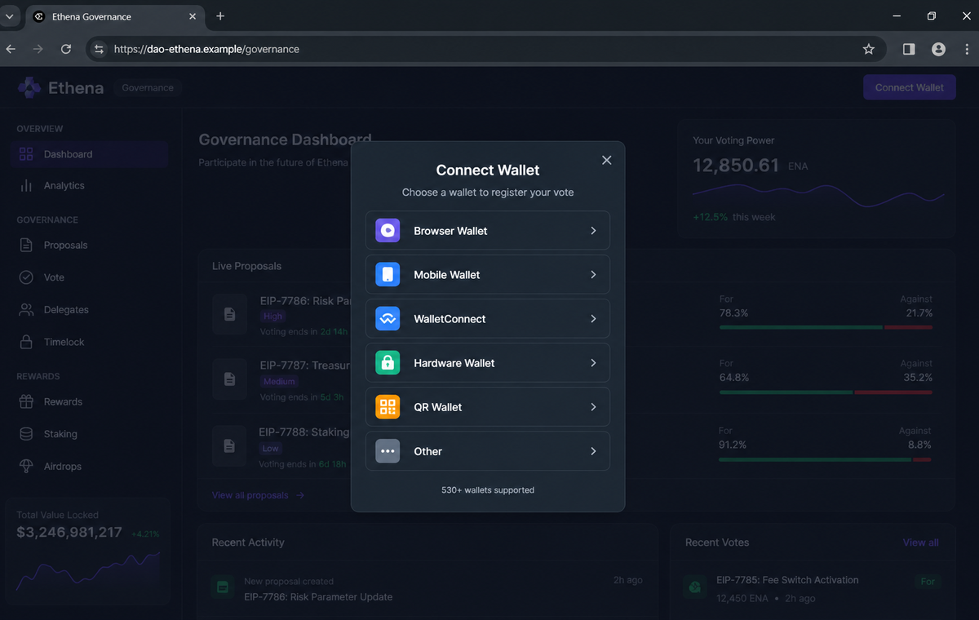Click the Analytics bar chart icon

click(x=26, y=186)
